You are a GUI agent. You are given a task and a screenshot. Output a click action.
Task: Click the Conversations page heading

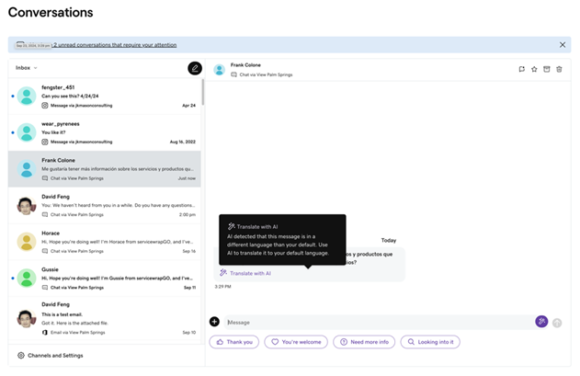click(51, 12)
